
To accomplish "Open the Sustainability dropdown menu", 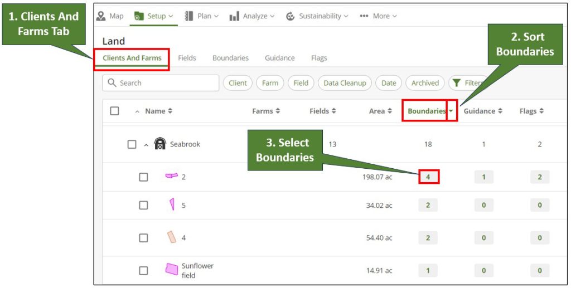I will click(x=317, y=16).
